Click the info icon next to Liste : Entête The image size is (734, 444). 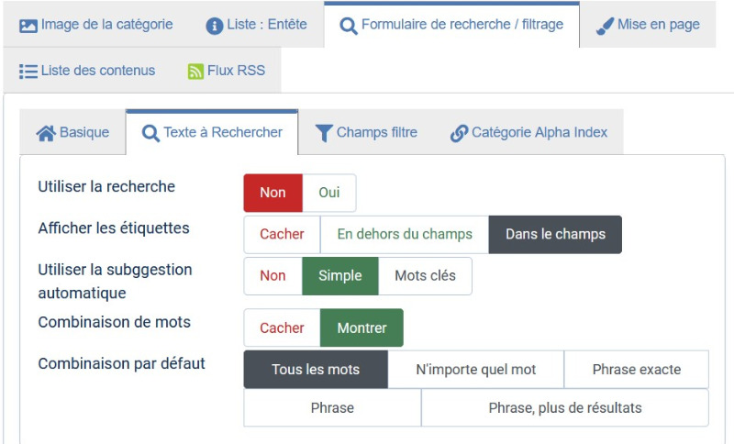click(215, 26)
